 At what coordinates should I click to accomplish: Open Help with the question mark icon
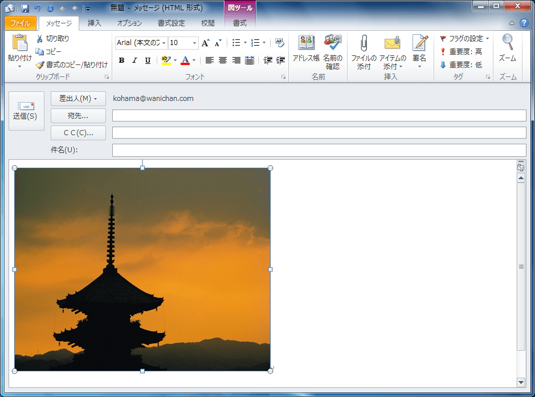coord(524,23)
